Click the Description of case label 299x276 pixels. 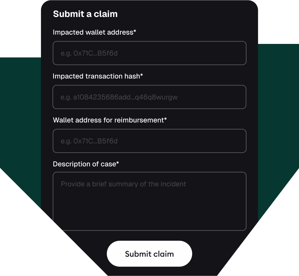pyautogui.click(x=86, y=164)
